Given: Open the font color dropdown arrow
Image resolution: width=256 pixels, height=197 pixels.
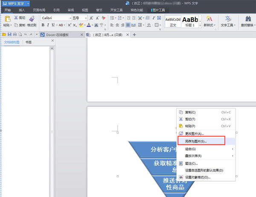Looking at the screenshot, I should coord(93,25).
